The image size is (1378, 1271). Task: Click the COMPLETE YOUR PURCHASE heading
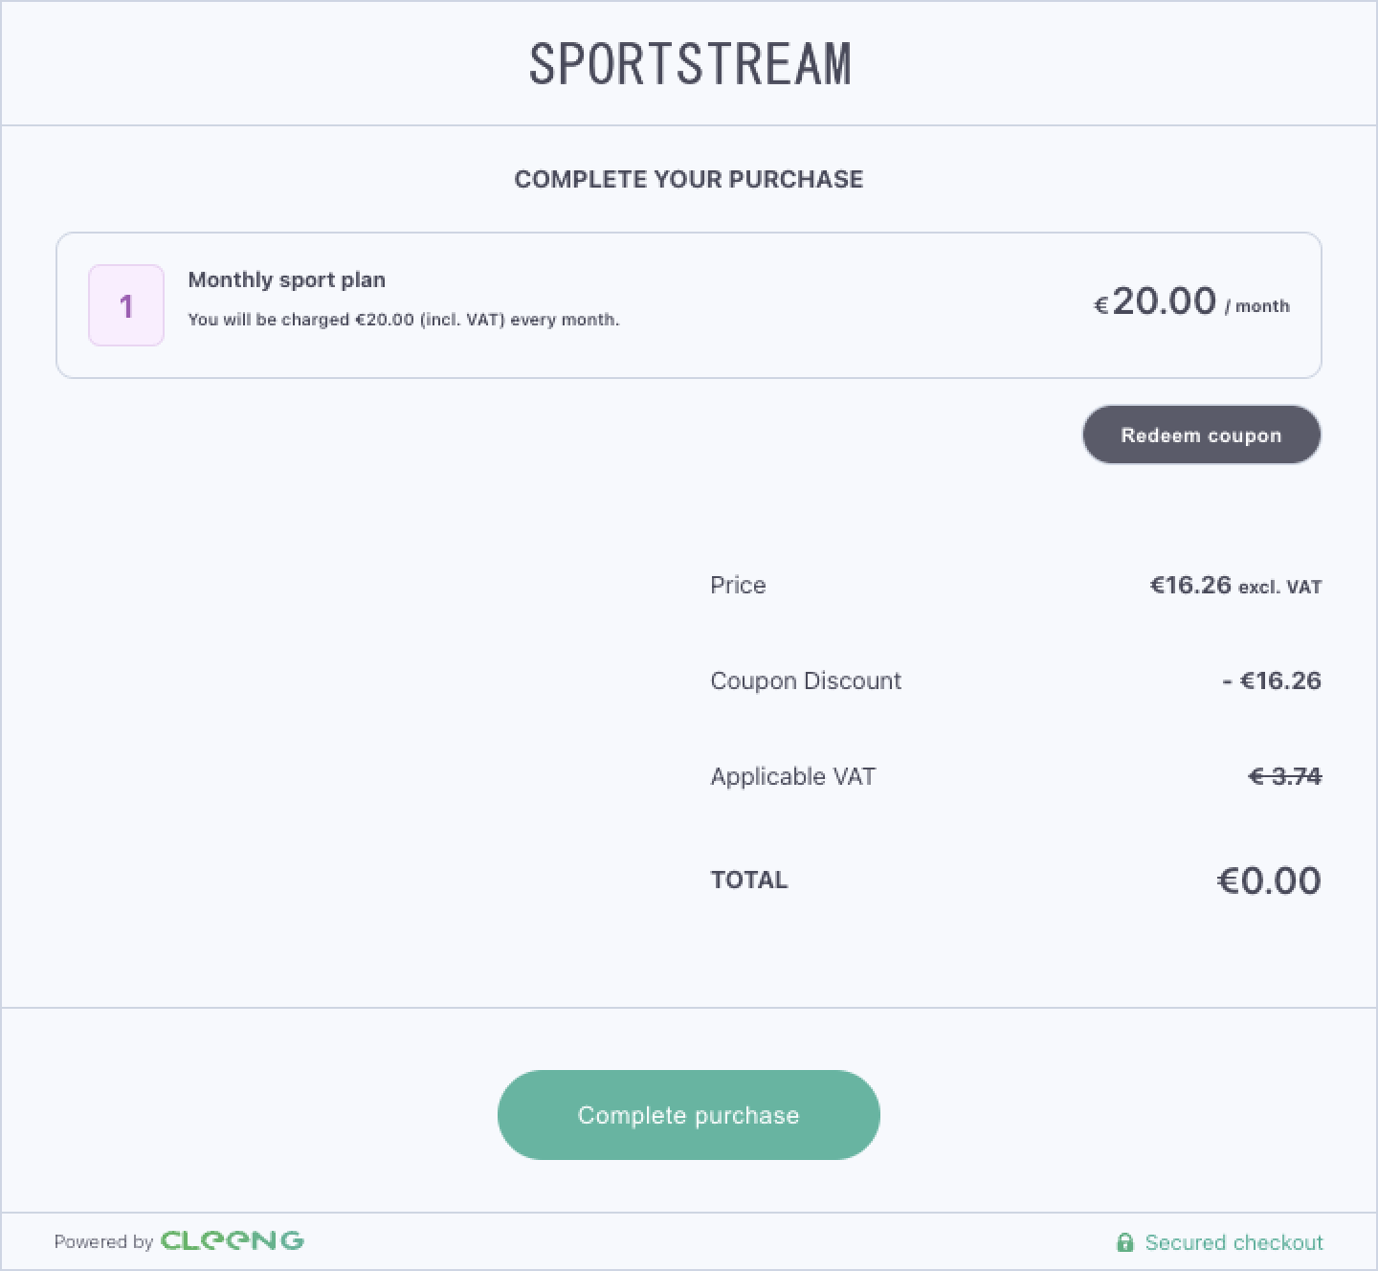tap(689, 179)
